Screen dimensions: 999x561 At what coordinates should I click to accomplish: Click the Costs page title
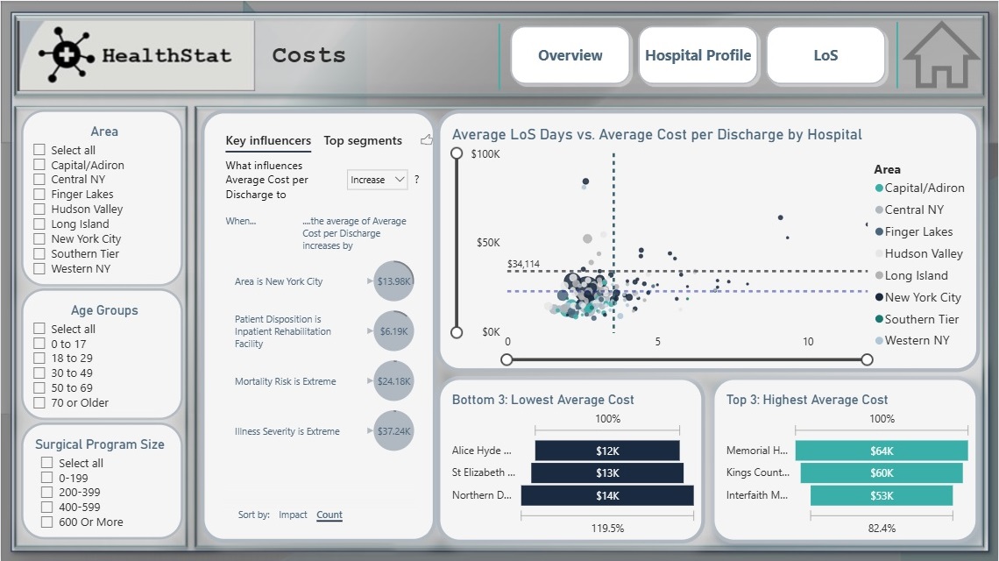click(x=309, y=55)
